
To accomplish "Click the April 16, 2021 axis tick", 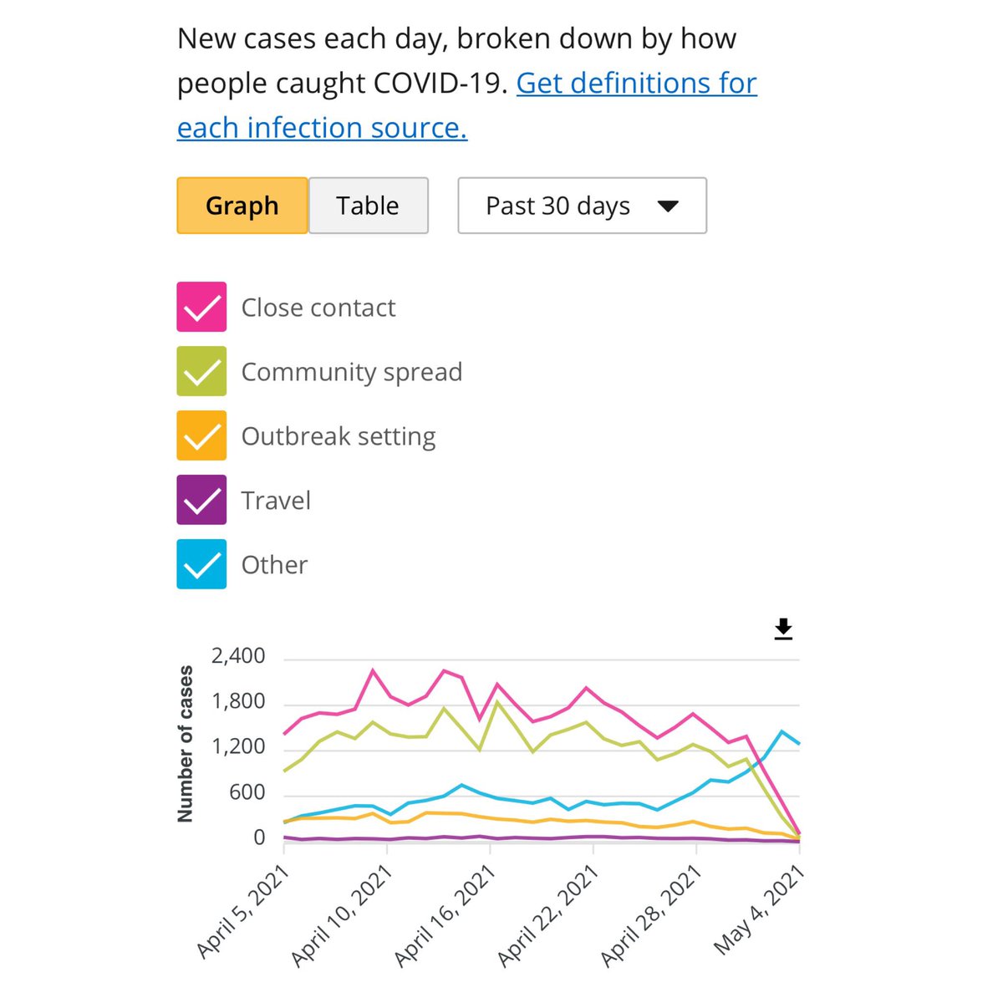I will (x=445, y=917).
